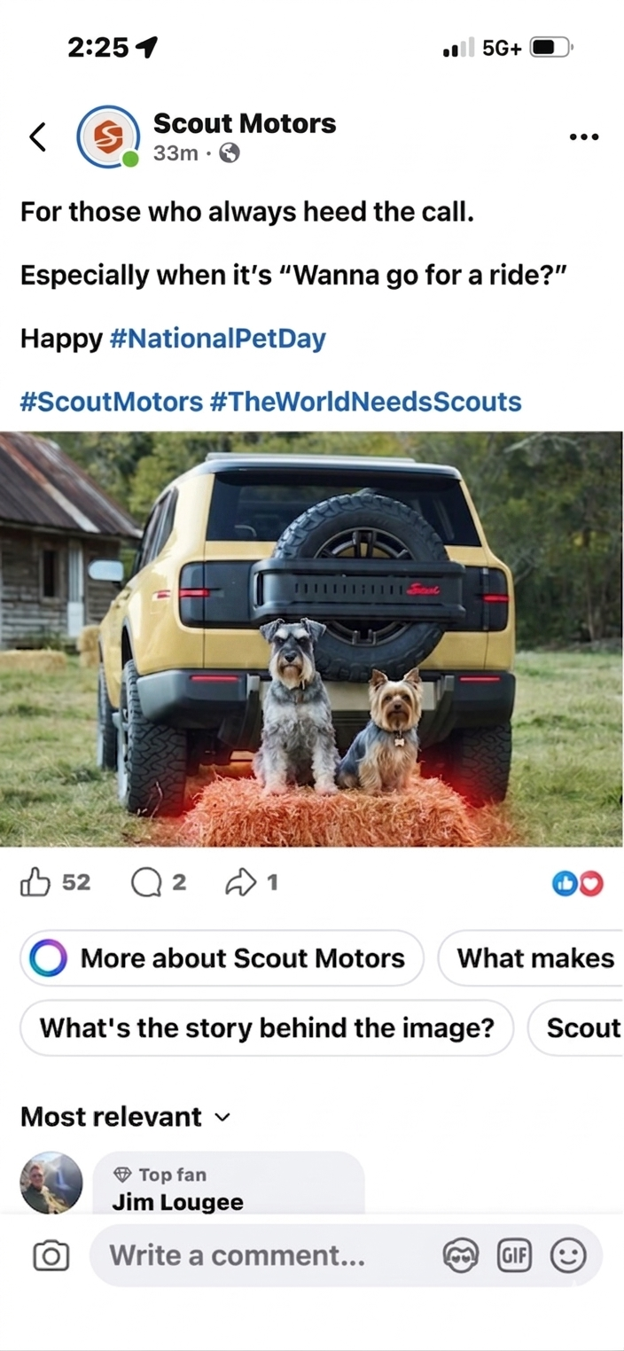Open the avatar sticker picker

460,1255
